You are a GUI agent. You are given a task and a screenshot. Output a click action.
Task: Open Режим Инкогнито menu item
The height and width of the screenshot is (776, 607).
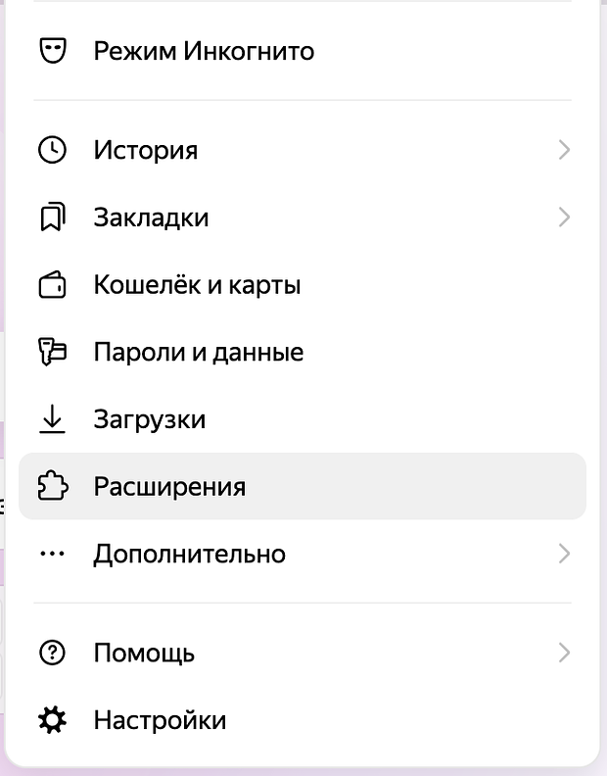click(204, 51)
